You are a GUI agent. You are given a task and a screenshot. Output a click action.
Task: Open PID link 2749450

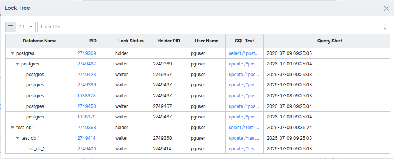[x=87, y=106]
